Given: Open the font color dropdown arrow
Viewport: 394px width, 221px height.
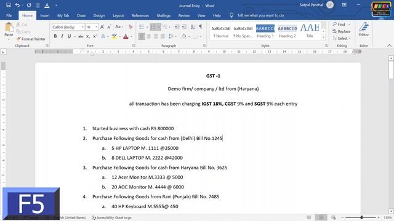Looking at the screenshot, I should [x=131, y=37].
